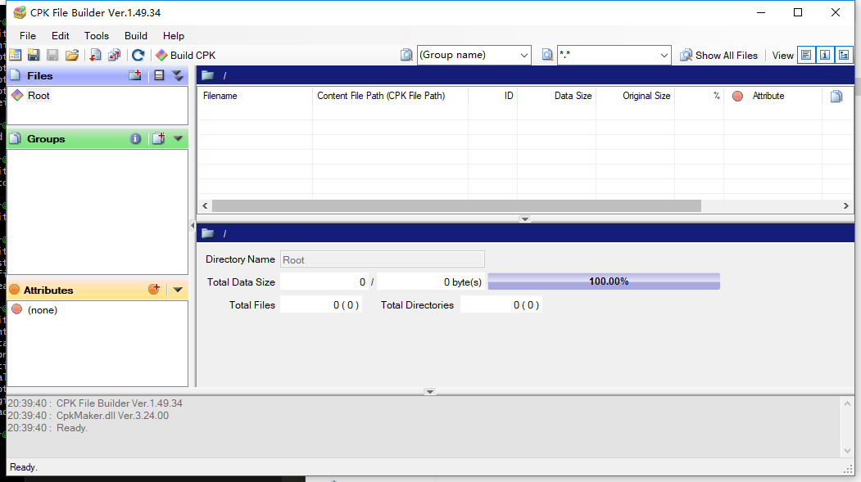Open a project with the folder icon
The height and width of the screenshot is (482, 861).
(72, 55)
